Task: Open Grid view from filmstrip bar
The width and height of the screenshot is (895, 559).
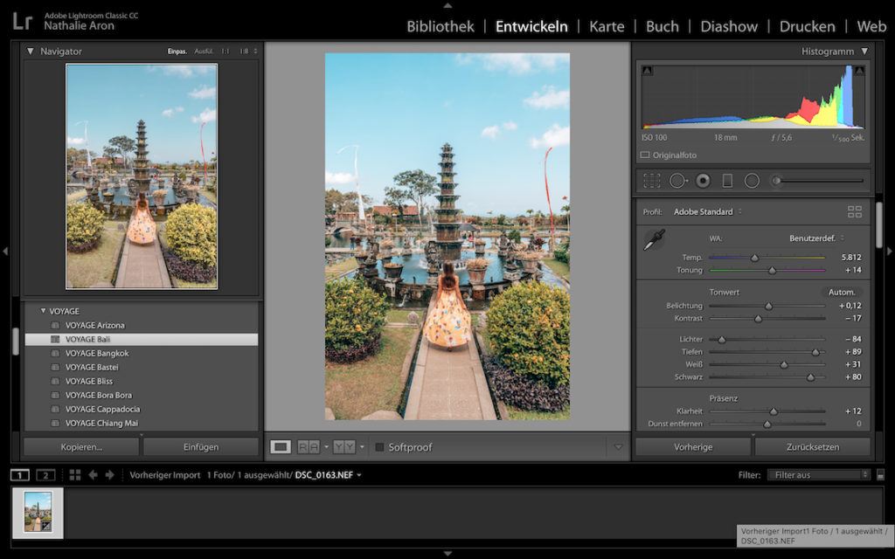Action: click(75, 474)
